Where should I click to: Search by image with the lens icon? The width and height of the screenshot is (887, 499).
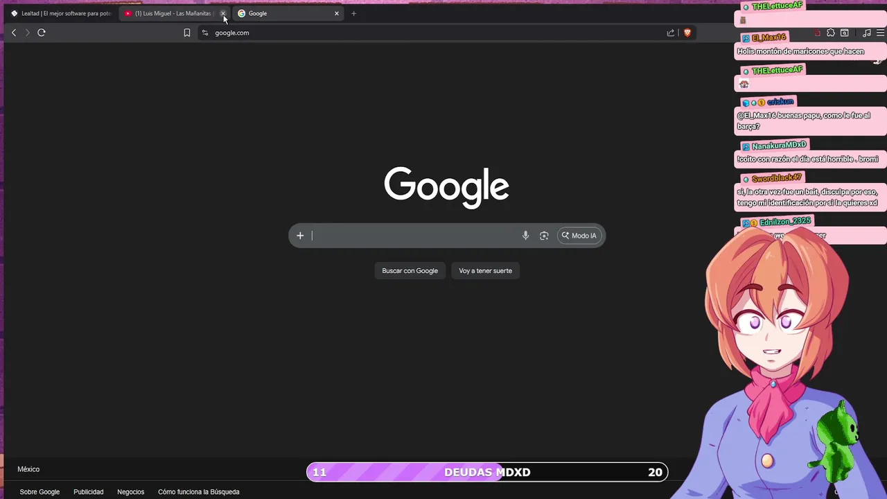coord(544,236)
